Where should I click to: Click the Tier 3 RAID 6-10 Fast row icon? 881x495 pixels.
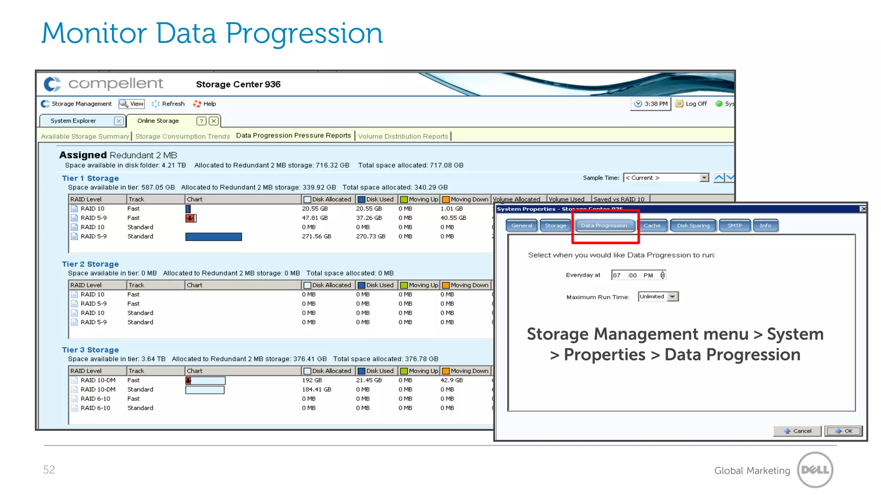pos(74,399)
